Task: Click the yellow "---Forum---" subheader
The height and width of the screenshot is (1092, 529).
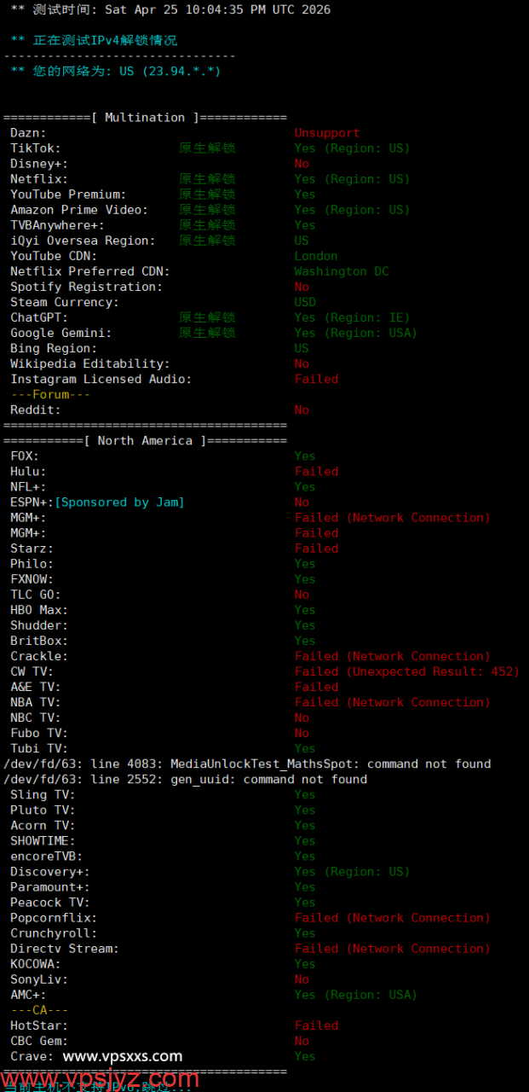Action: coord(50,394)
